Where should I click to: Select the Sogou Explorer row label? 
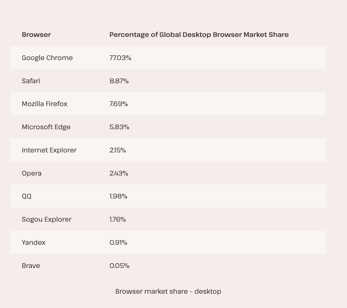point(47,219)
